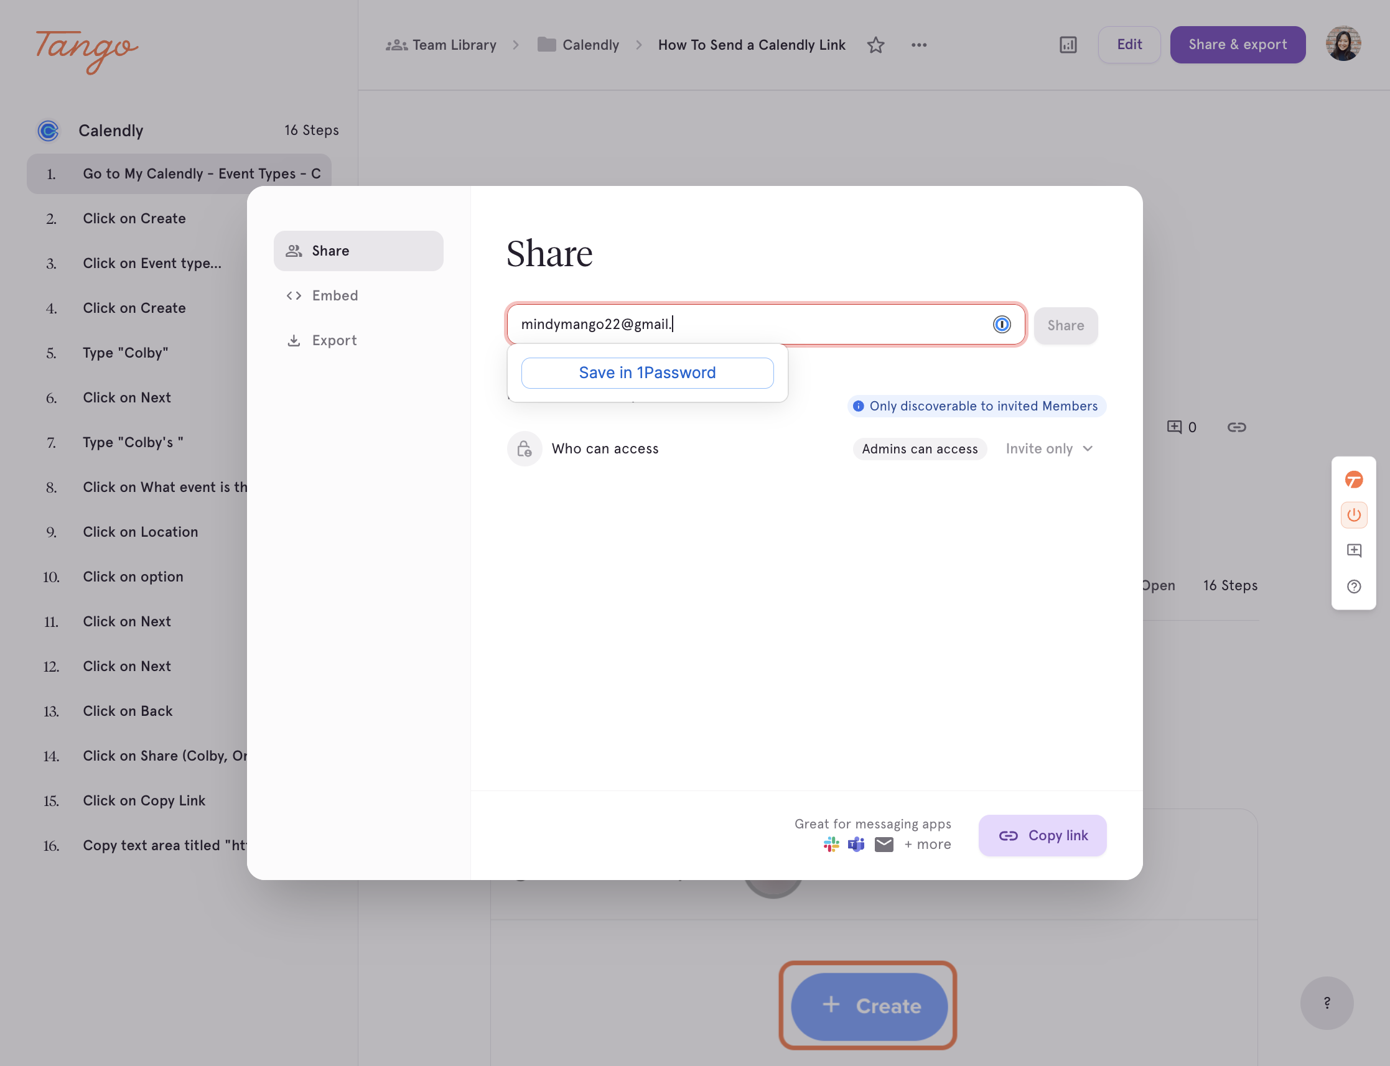Click the Calendly logo in the sidebar

click(49, 131)
